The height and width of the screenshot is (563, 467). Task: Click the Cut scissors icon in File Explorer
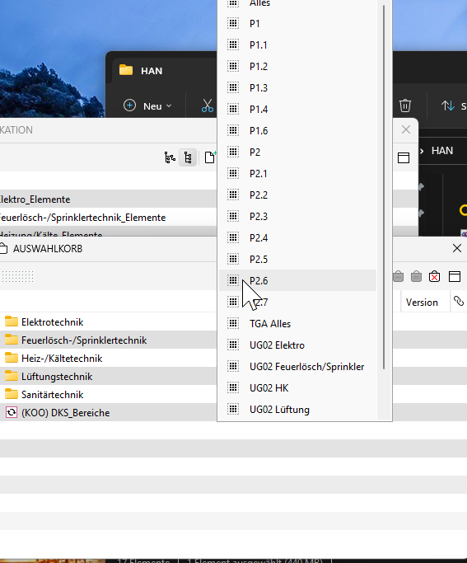[208, 106]
